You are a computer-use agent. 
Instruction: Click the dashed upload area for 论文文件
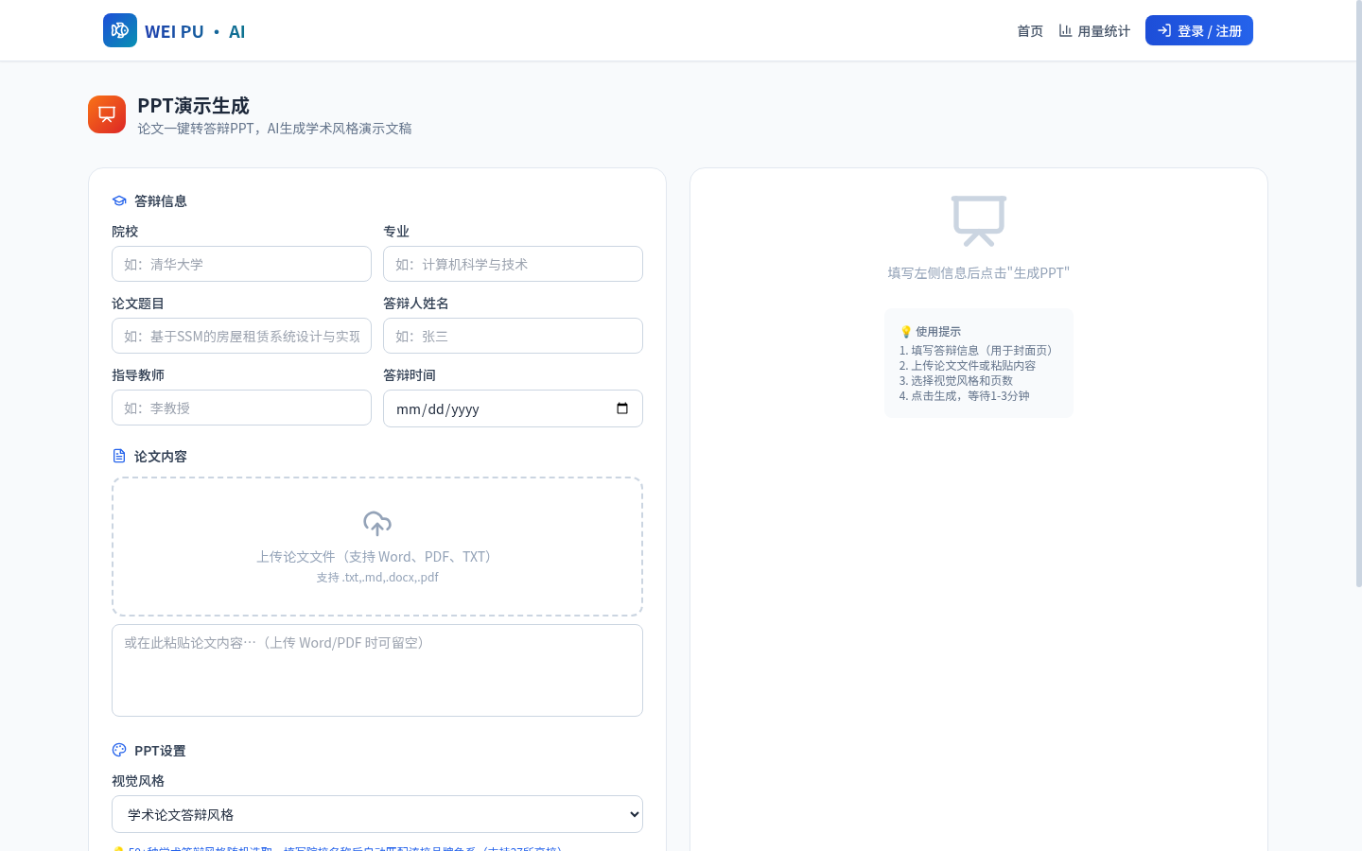(377, 547)
